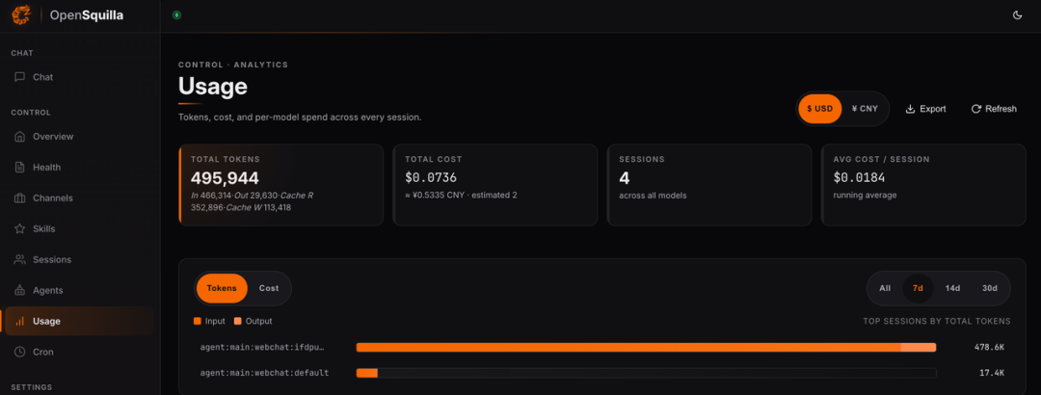The width and height of the screenshot is (1041, 395).
Task: Click the Channels briefcase icon
Action: [x=20, y=197]
